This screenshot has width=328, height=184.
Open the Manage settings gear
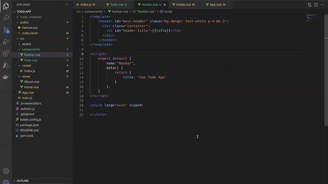point(6,182)
